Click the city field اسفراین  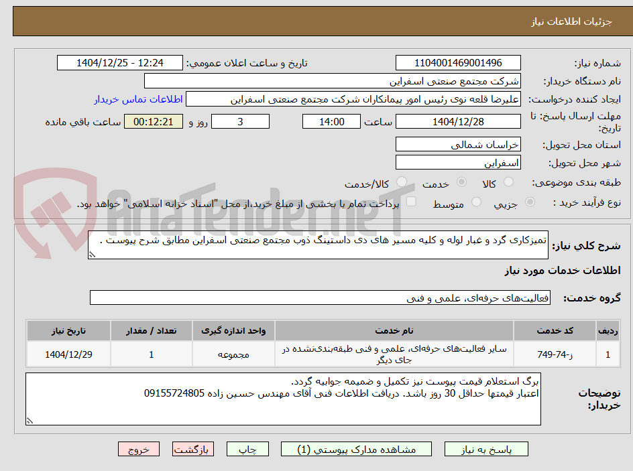click(x=458, y=163)
